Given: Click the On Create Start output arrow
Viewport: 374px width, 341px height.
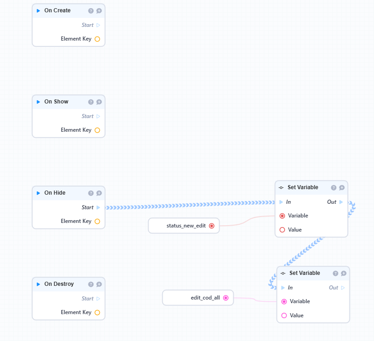Looking at the screenshot, I should pos(98,25).
